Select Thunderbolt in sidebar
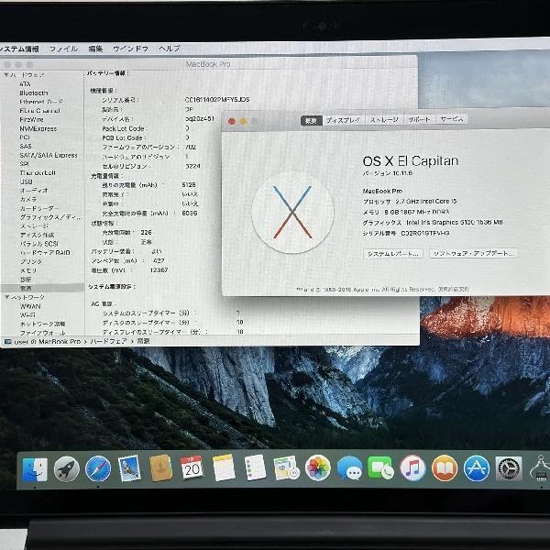 [38, 172]
